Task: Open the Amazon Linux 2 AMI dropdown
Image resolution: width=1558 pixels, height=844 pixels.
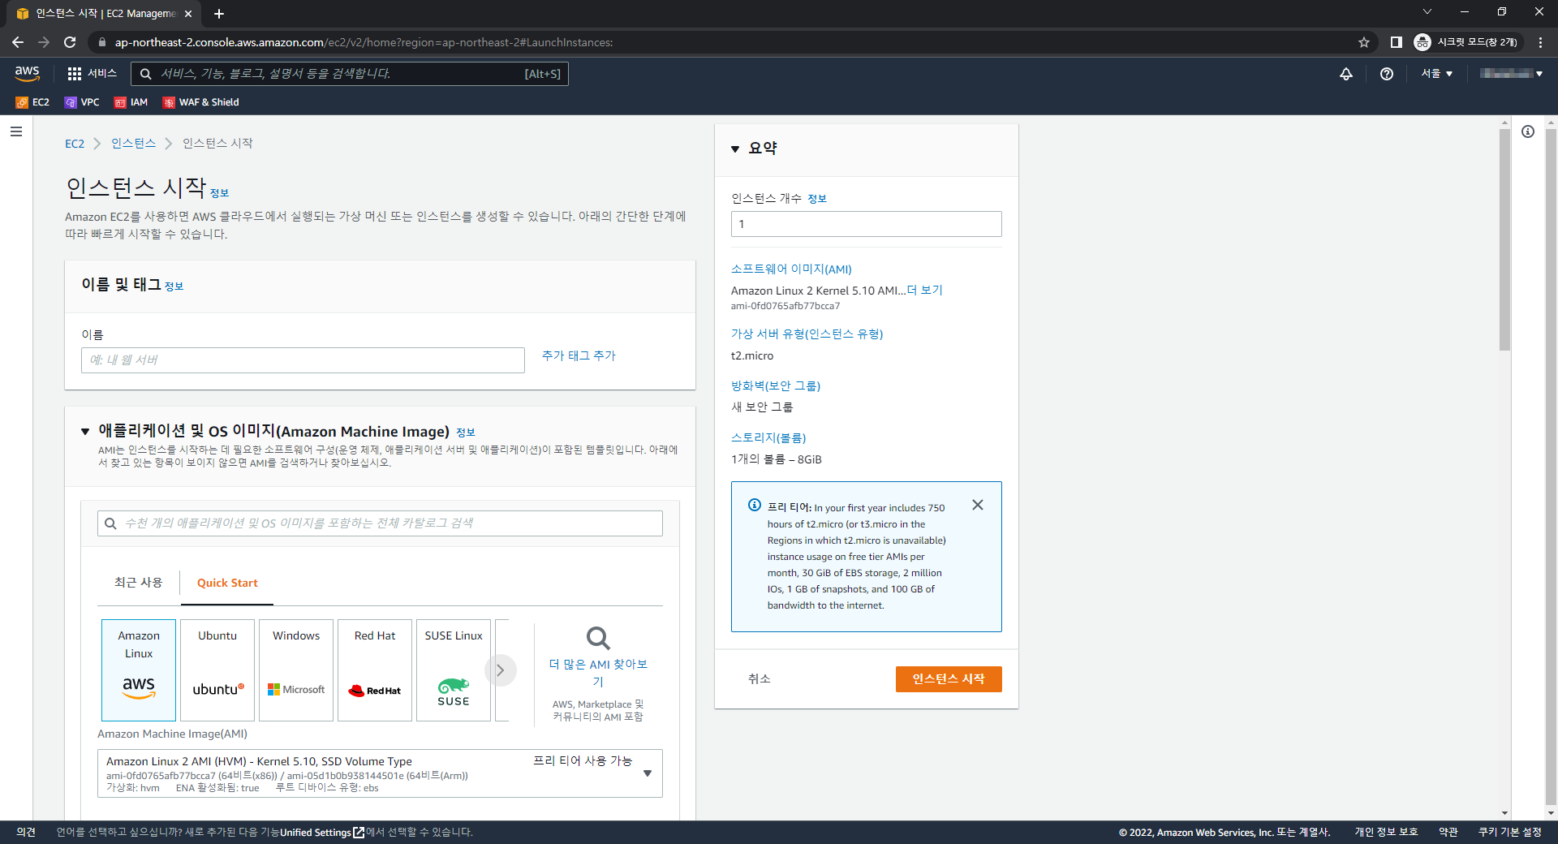Action: tap(380, 773)
